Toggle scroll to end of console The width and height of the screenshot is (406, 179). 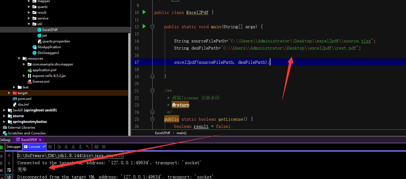click(9, 177)
